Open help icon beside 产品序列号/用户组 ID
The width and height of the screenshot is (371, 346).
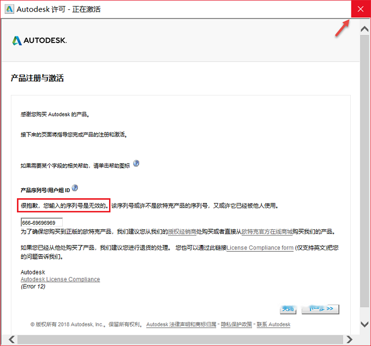tap(75, 188)
